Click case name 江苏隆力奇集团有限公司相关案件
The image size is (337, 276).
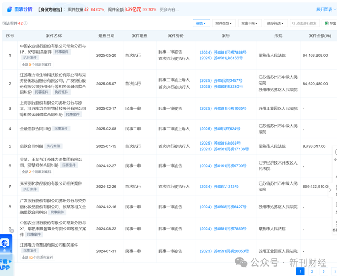pyautogui.click(x=49, y=245)
